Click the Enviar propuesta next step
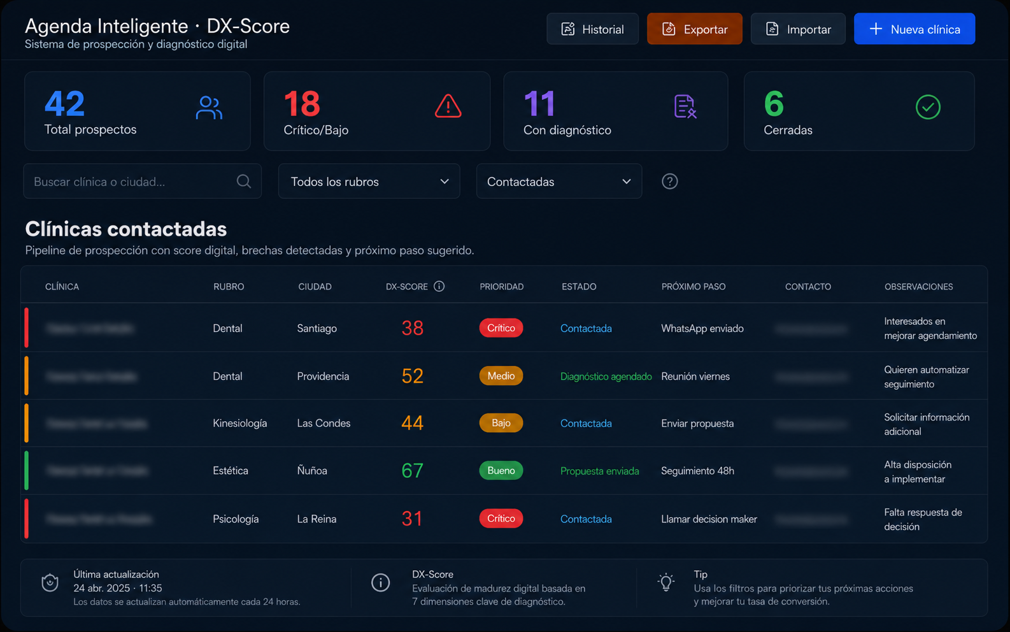The image size is (1010, 632). (x=697, y=424)
